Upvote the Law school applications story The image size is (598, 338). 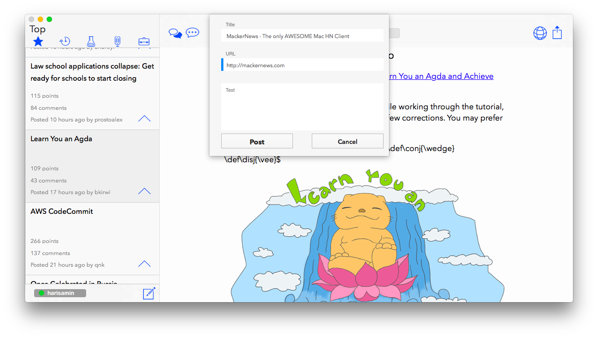144,119
